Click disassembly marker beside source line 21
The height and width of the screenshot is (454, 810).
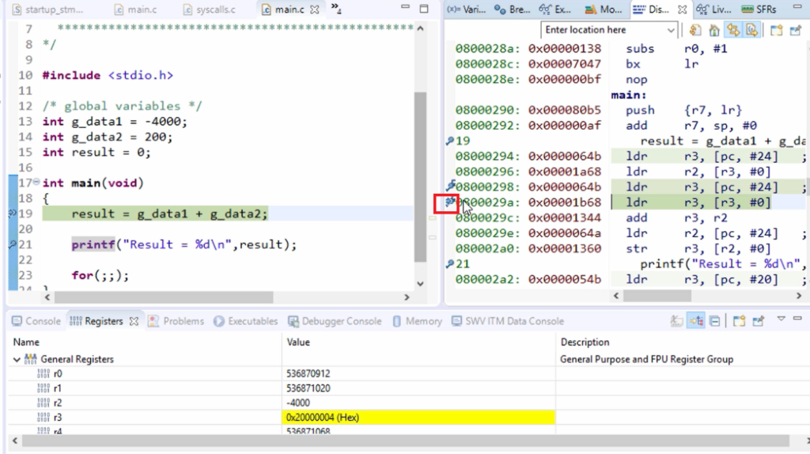click(450, 264)
